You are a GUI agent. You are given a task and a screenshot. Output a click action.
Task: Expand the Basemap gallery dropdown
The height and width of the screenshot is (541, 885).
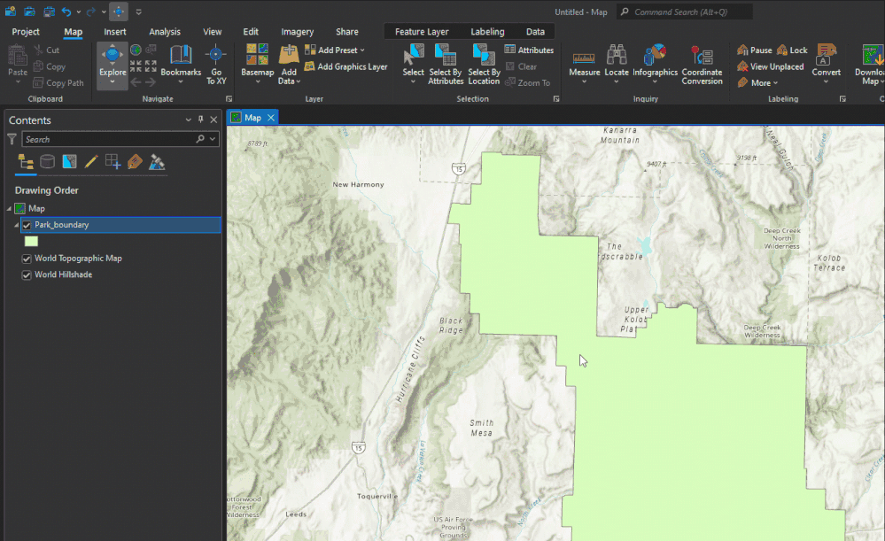257,81
